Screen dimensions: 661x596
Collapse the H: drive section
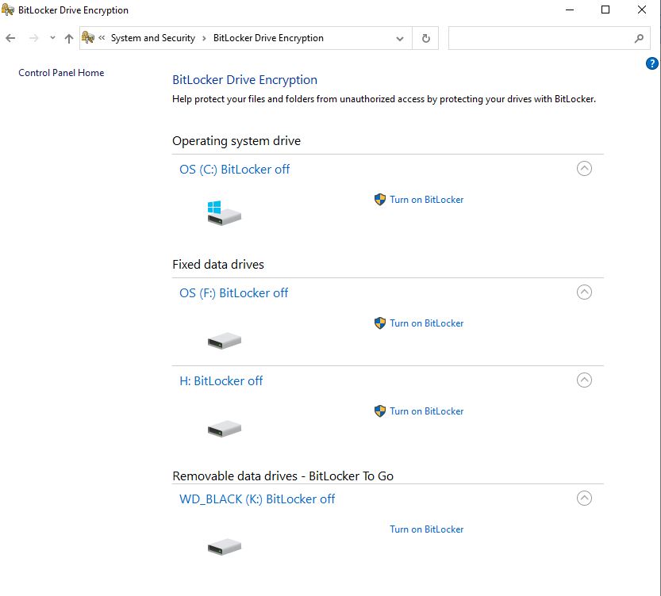coord(584,380)
